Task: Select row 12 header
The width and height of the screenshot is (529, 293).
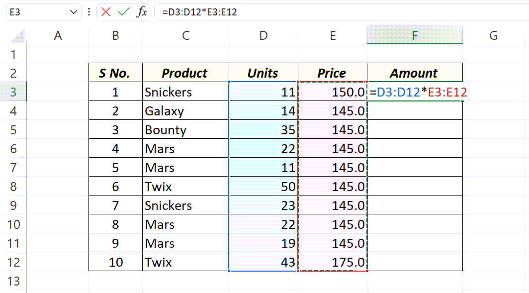Action: (13, 262)
